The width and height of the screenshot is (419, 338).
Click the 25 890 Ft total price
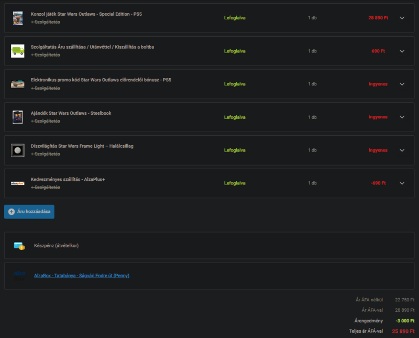click(x=403, y=331)
